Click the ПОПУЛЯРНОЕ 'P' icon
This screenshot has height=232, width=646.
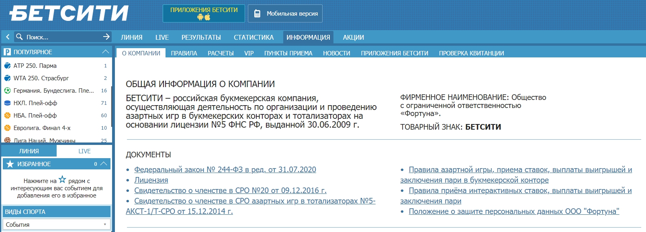click(x=7, y=52)
